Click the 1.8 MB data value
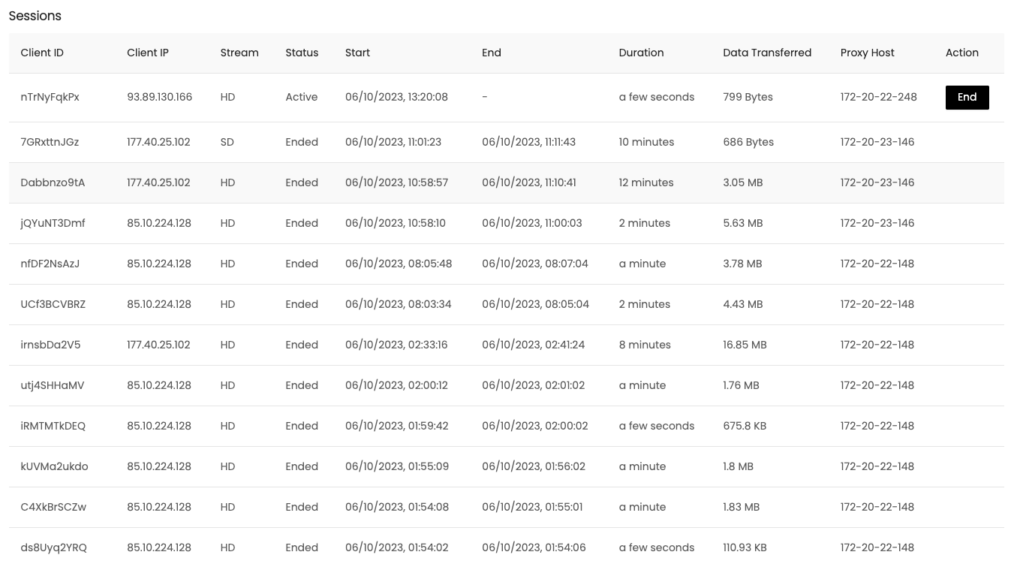Viewport: 1014px width, 567px height. [738, 466]
